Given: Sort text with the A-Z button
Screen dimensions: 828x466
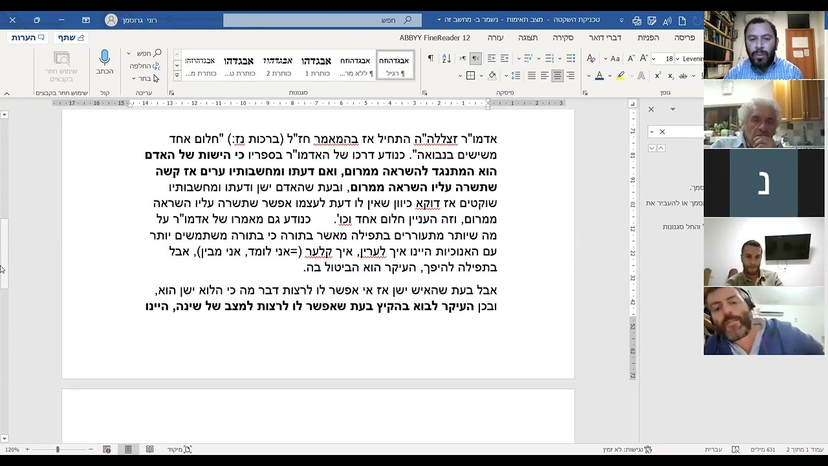Looking at the screenshot, I should tap(447, 58).
